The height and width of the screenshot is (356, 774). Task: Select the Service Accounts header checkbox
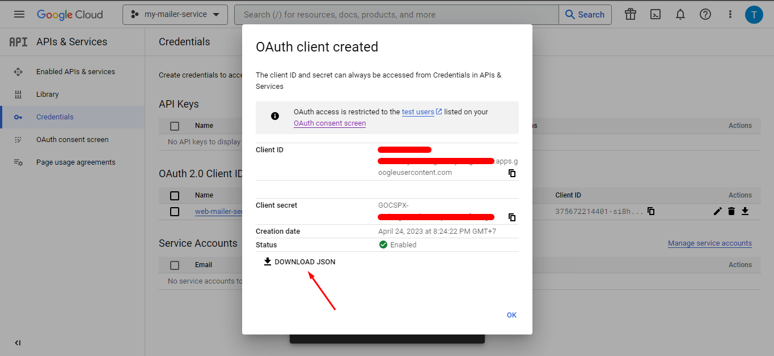coord(174,265)
